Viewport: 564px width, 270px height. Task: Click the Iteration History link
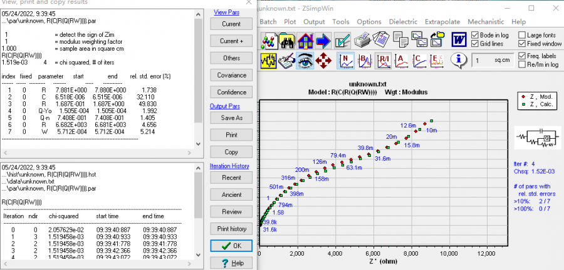[231, 166]
